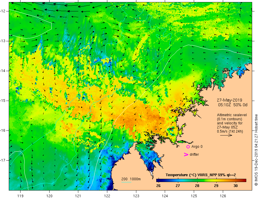Click the 'drifter' legend label
The height and width of the screenshot is (199, 258).
point(194,155)
